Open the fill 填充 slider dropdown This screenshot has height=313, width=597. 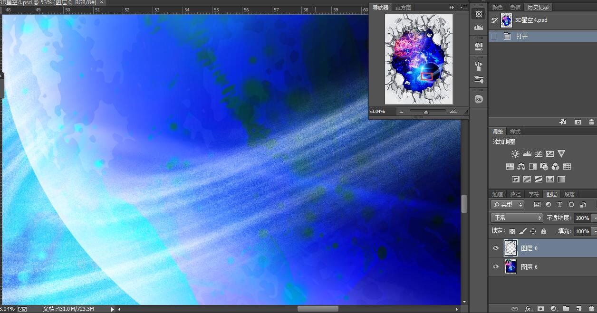(x=594, y=231)
